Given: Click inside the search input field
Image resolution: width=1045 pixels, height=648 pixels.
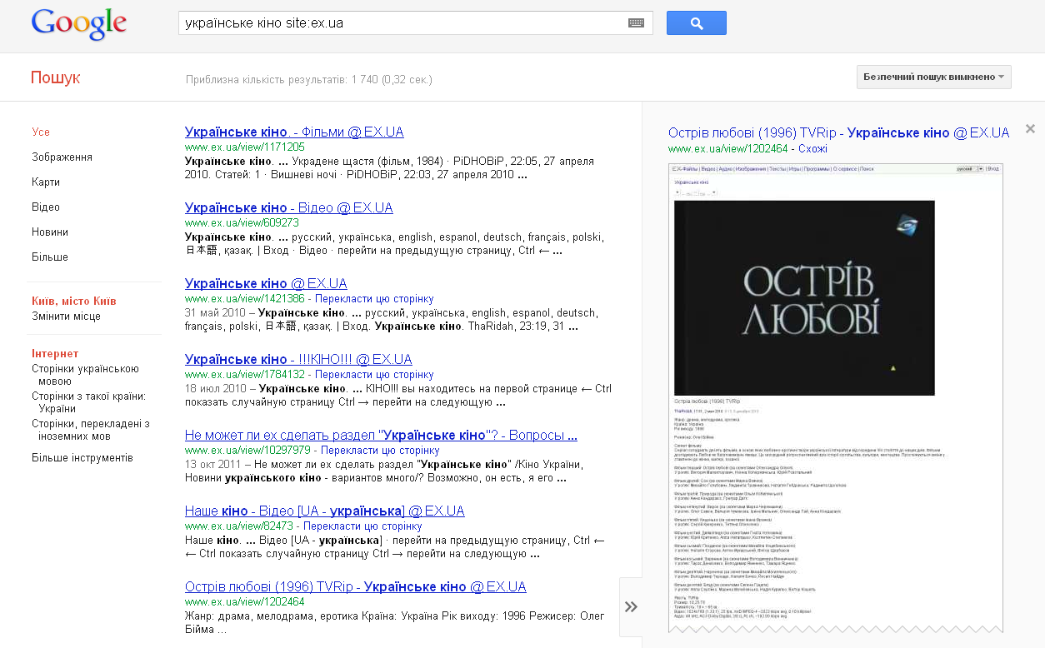Looking at the screenshot, I should (x=375, y=22).
